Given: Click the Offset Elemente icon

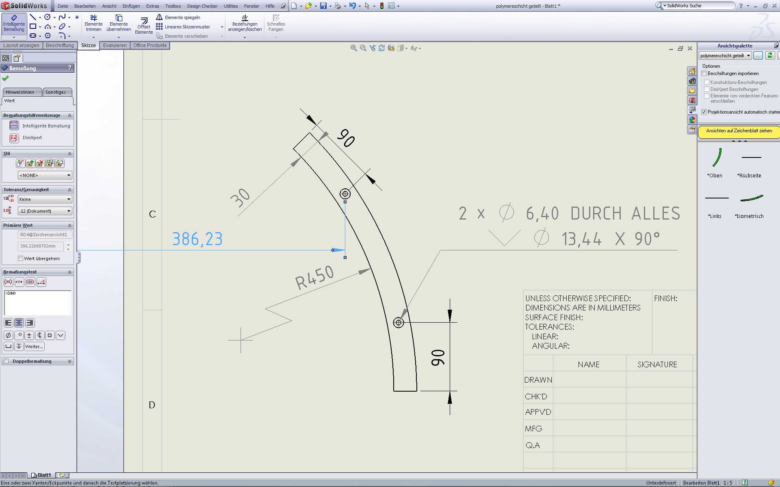Looking at the screenshot, I should pyautogui.click(x=144, y=25).
